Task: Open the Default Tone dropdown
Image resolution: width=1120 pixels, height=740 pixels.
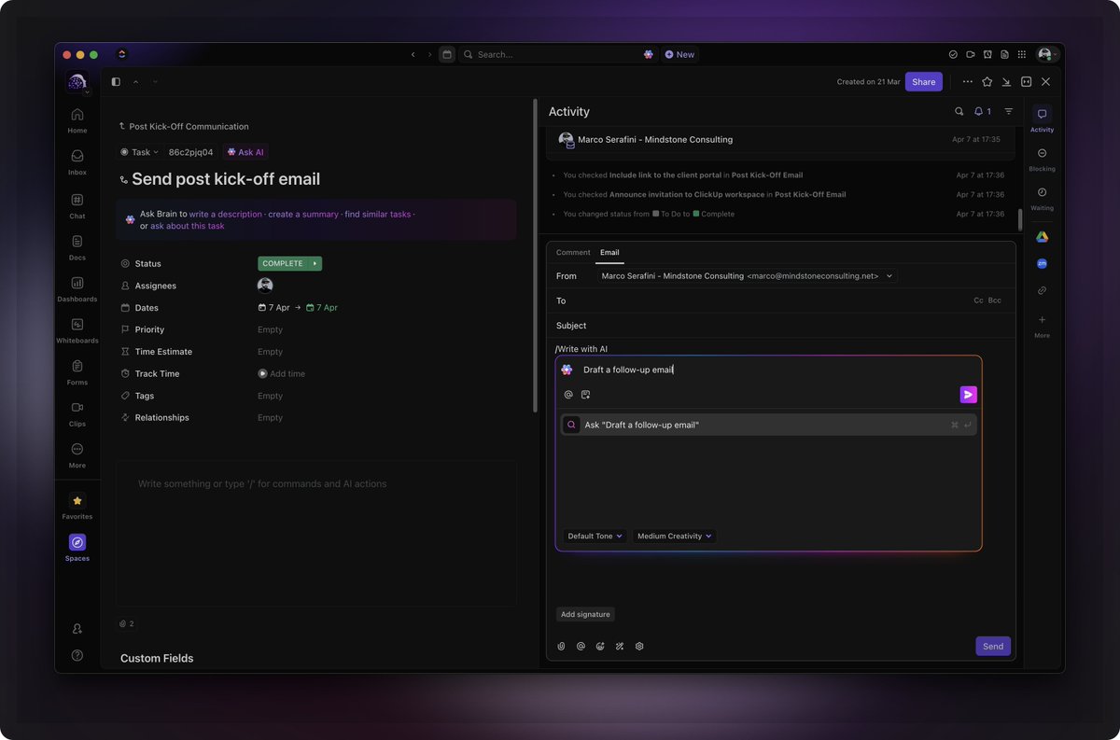Action: pos(595,536)
